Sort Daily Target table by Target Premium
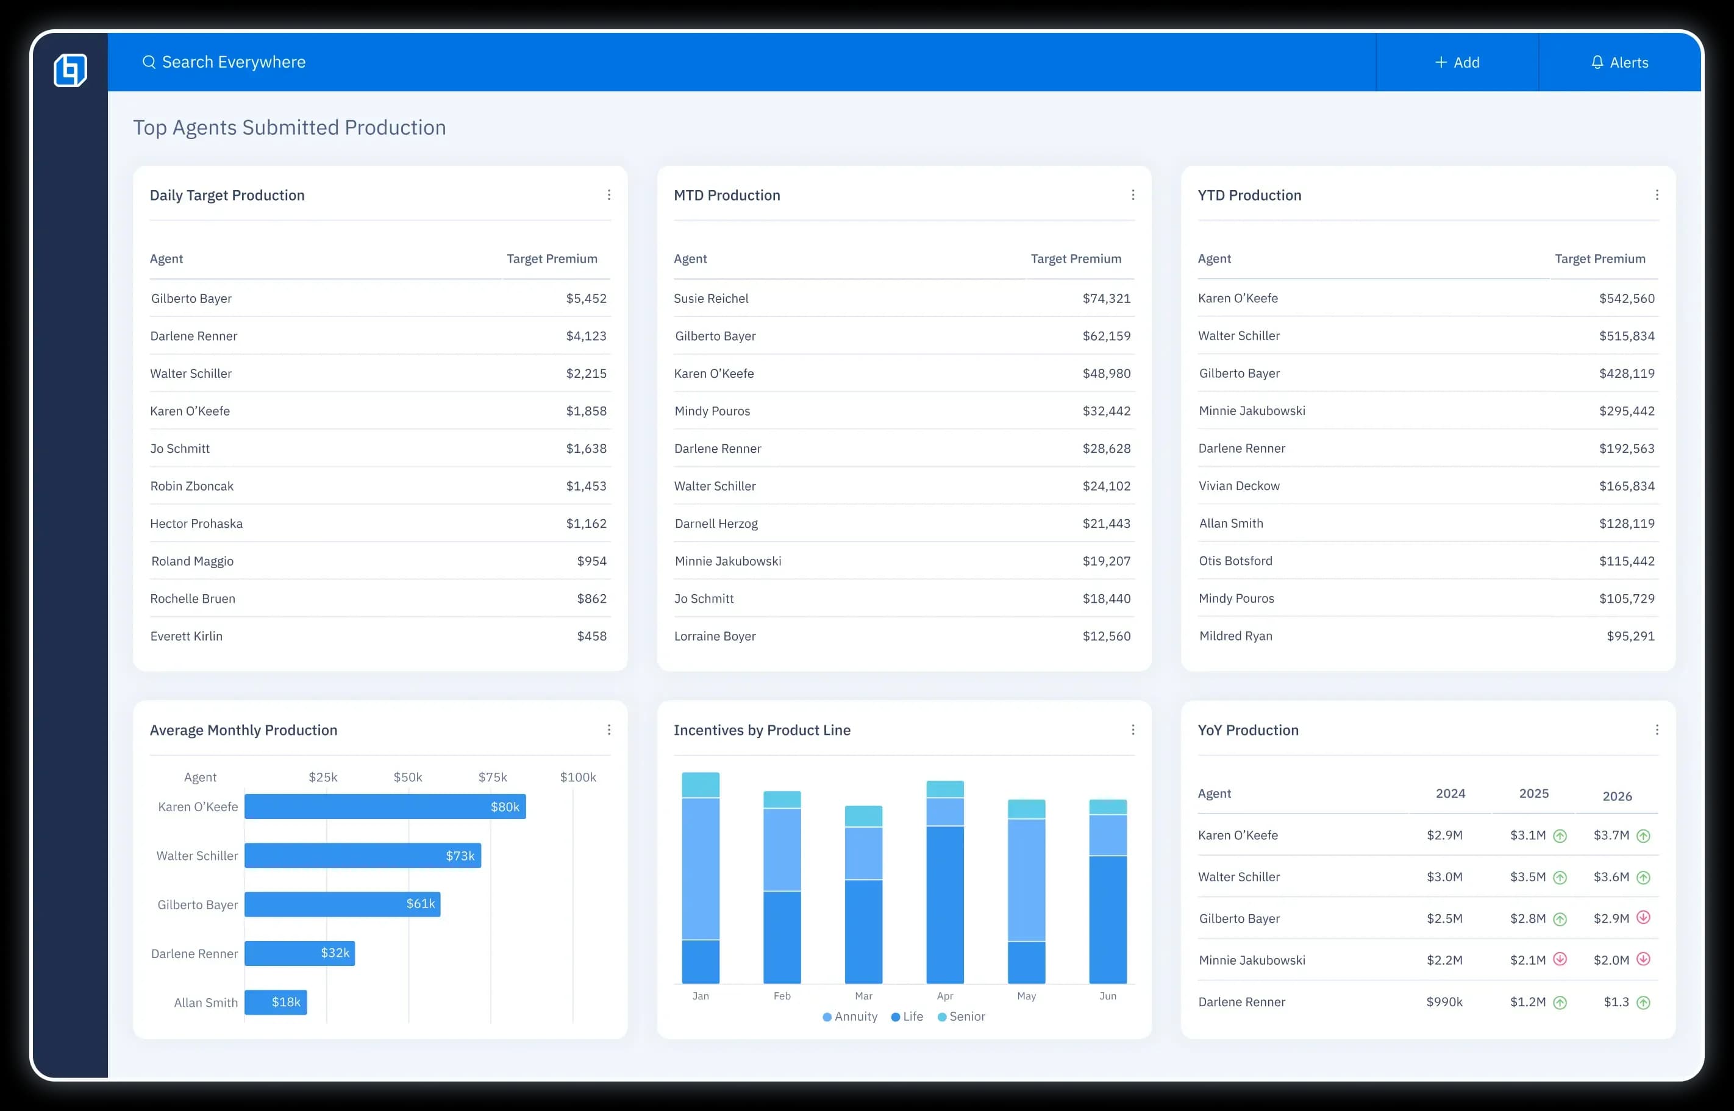Viewport: 1734px width, 1111px height. tap(551, 259)
